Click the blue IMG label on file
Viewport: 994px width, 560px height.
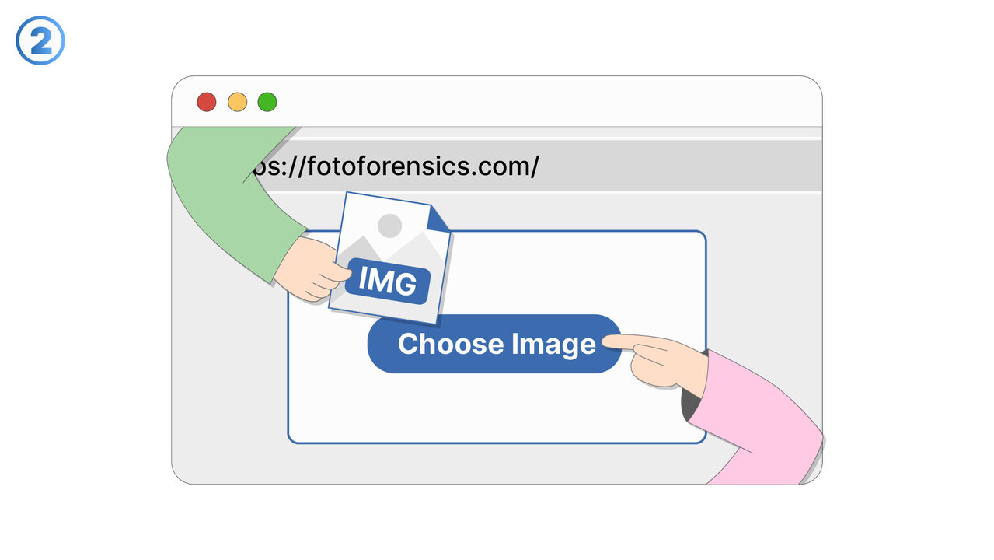[387, 281]
